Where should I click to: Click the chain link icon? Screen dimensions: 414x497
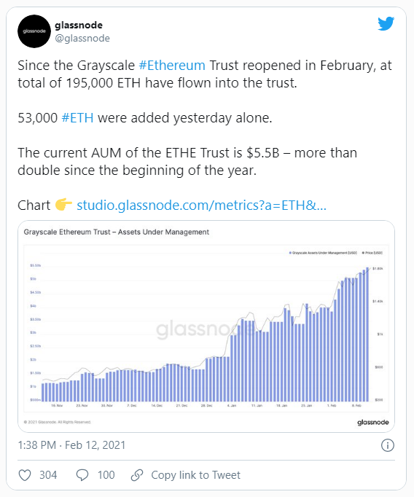137,475
